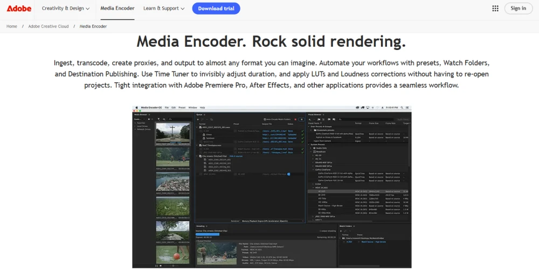The image size is (539, 271).
Task: Click the Media Browser search field
Action: click(180, 119)
